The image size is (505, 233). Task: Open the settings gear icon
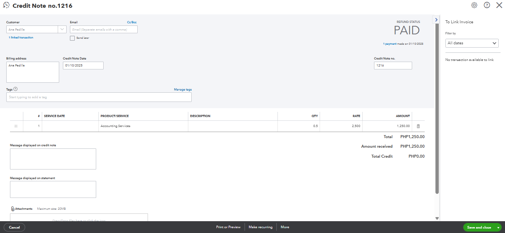474,5
